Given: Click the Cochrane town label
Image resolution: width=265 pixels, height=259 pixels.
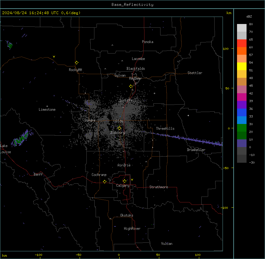Looking at the screenshot, I should point(99,175).
